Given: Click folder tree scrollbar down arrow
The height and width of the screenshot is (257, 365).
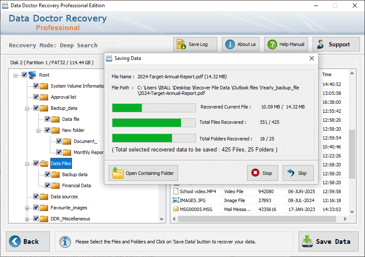Looking at the screenshot, I should (161, 219).
